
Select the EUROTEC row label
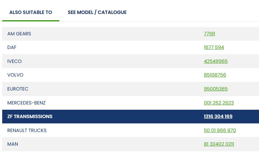pos(18,89)
